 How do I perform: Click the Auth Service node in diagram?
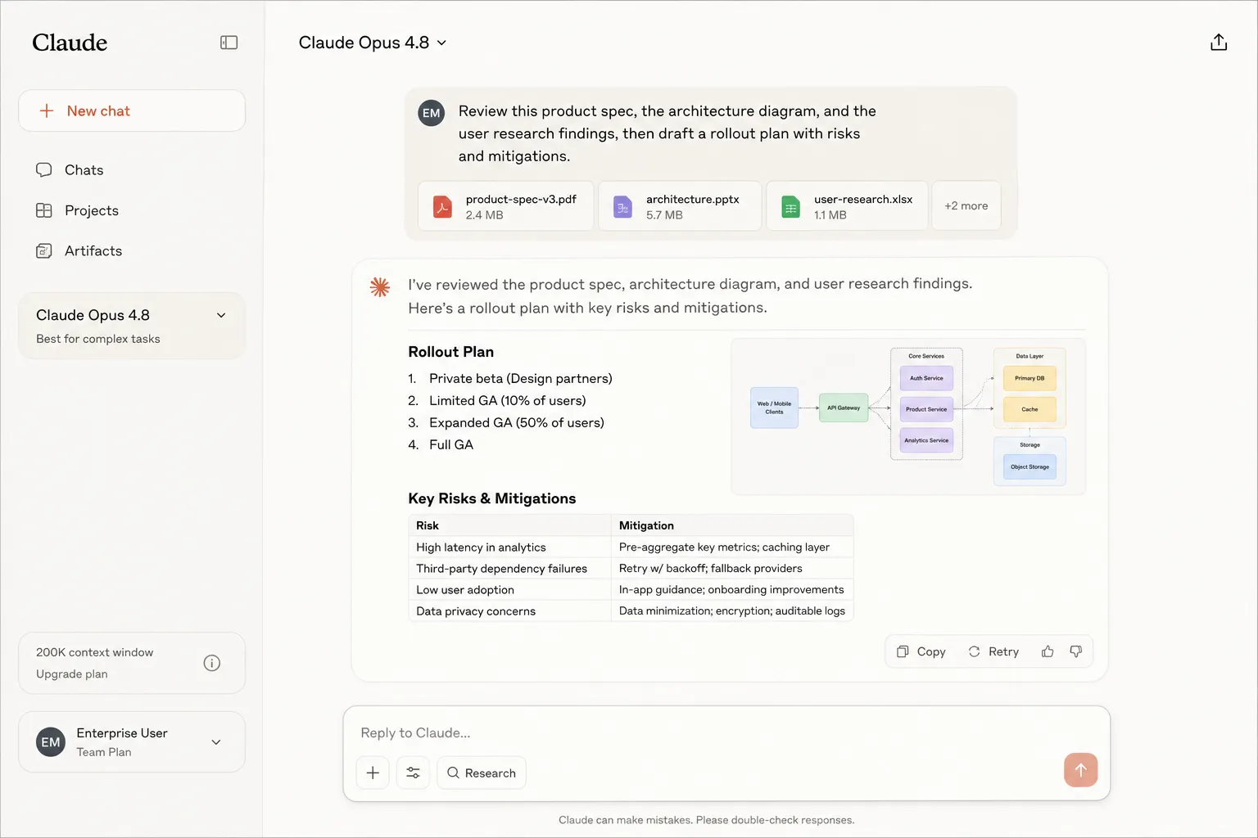(x=926, y=378)
